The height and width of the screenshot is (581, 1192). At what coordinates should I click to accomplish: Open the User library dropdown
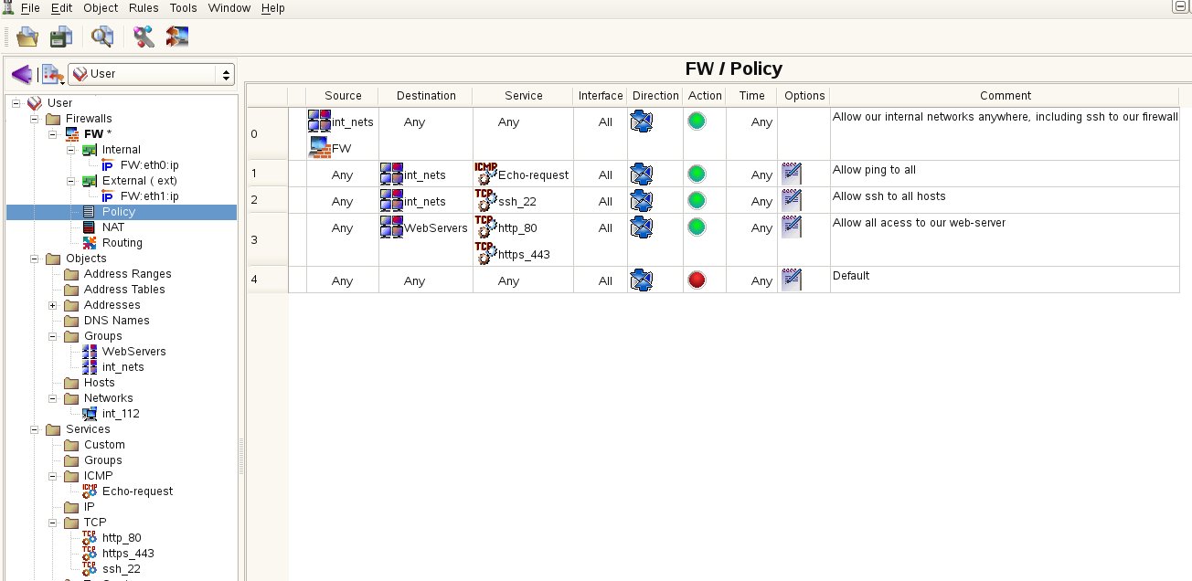152,74
